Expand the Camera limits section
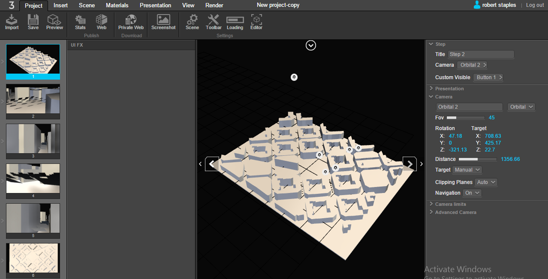Image resolution: width=548 pixels, height=279 pixels. coord(450,204)
